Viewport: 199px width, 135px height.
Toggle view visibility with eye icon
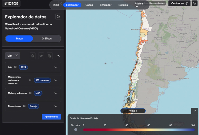point(41,56)
